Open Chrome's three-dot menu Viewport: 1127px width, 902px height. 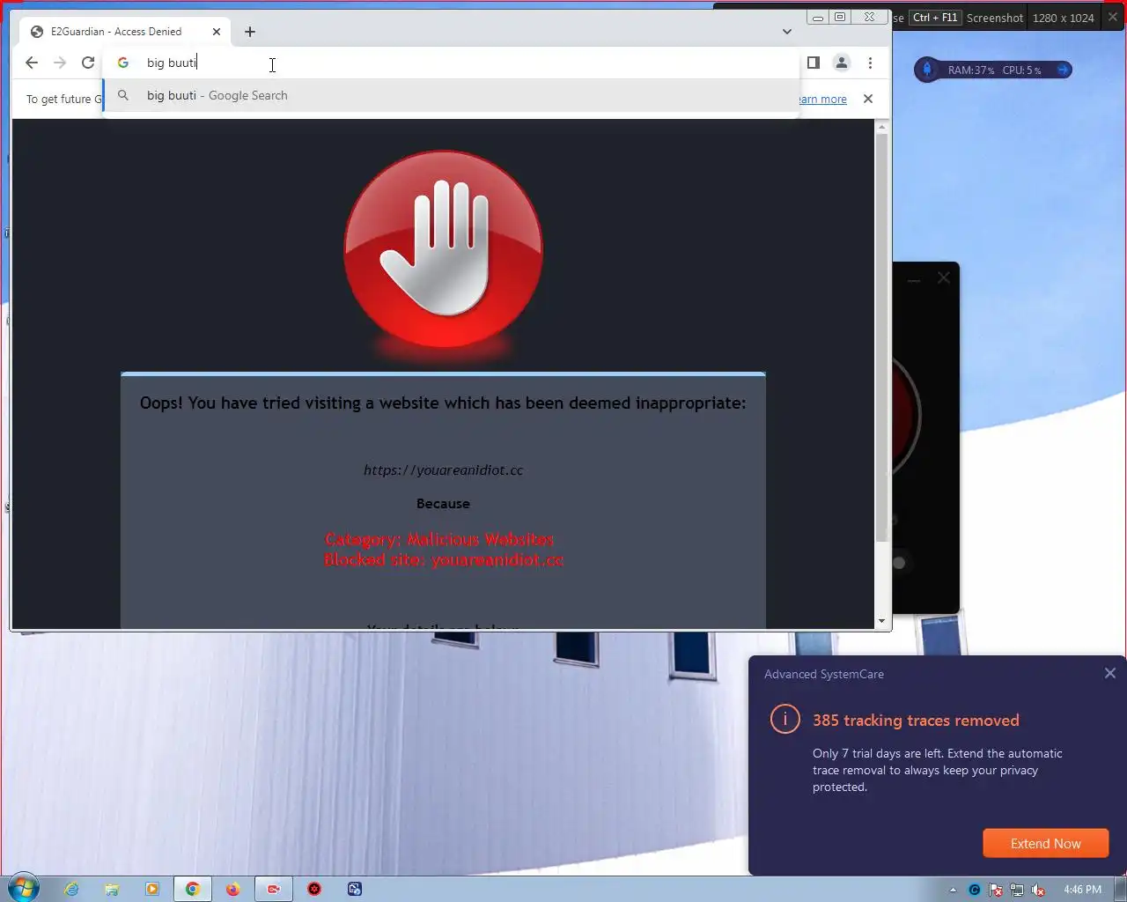click(870, 63)
